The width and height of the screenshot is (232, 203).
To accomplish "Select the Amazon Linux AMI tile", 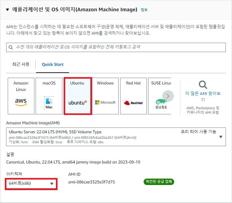I will [x=21, y=96].
